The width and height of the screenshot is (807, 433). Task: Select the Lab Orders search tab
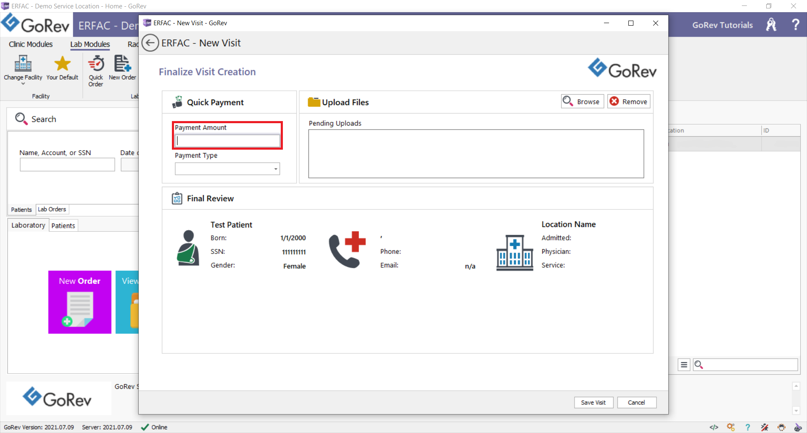click(52, 209)
